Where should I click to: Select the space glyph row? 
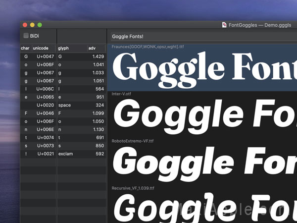tap(82, 105)
